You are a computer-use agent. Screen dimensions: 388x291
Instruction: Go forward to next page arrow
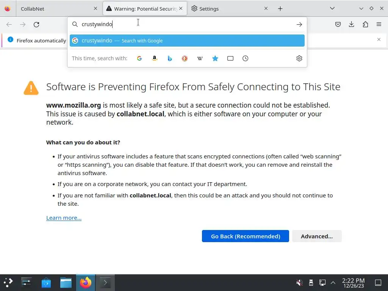pos(23,25)
